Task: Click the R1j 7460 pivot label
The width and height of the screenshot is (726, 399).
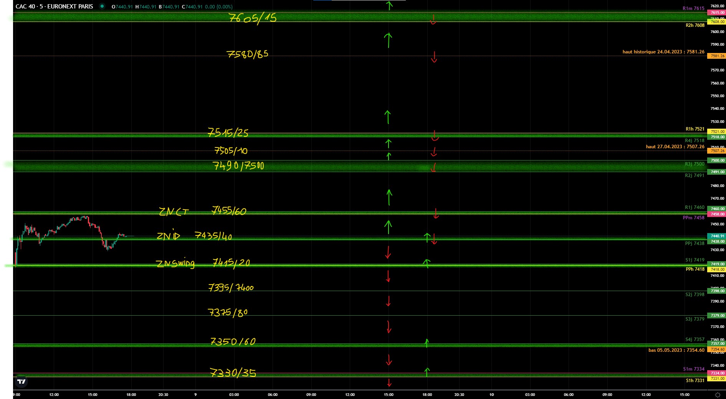Action: tap(695, 207)
